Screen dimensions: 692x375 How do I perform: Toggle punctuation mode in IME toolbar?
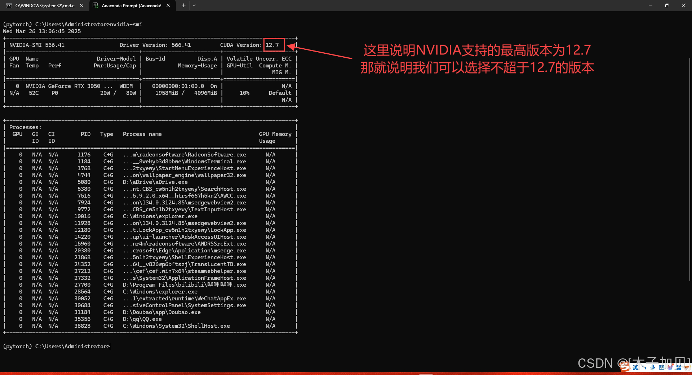[x=644, y=367]
